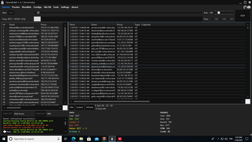Image resolution: width=252 pixels, height=142 pixels.
Task: Click the 'Mail Access' config name
Action: pyautogui.click(x=19, y=114)
